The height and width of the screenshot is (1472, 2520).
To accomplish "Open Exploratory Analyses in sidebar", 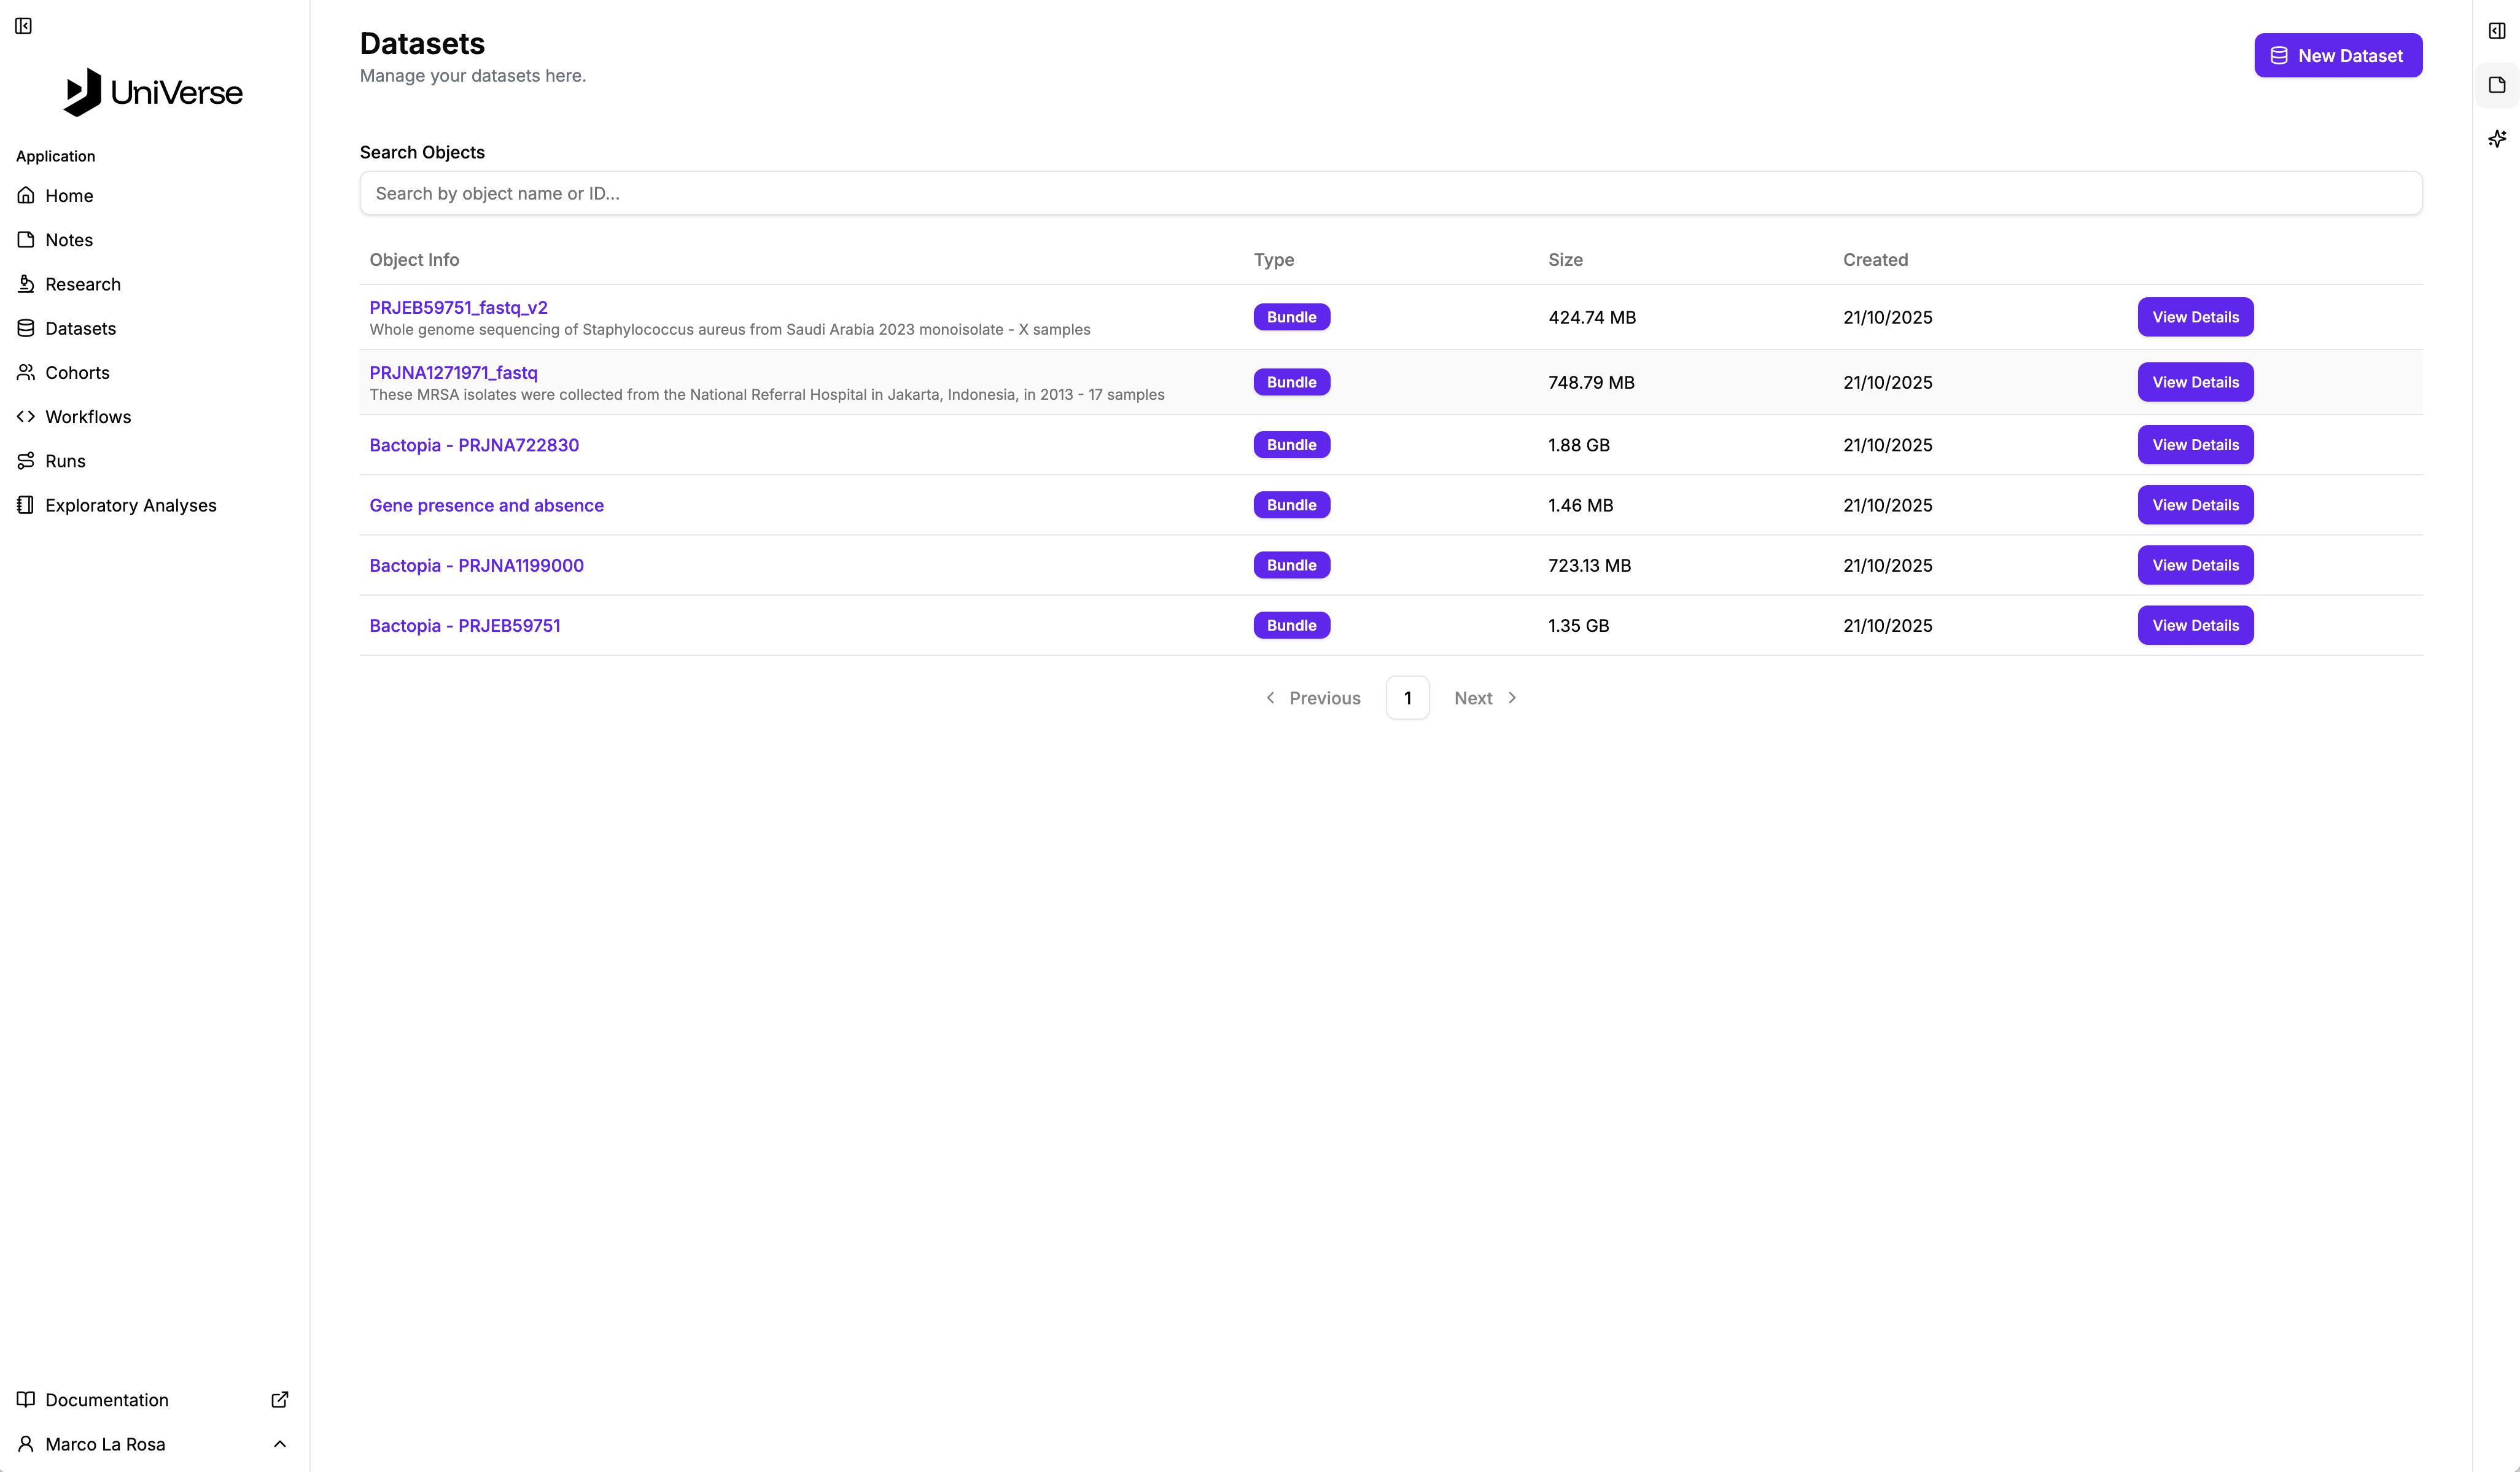I will click(x=130, y=505).
